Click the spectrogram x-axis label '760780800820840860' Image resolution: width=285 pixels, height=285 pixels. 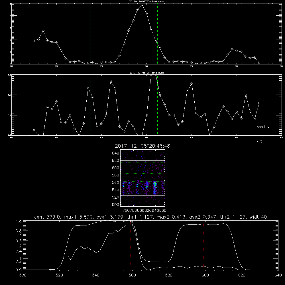pos(144,210)
